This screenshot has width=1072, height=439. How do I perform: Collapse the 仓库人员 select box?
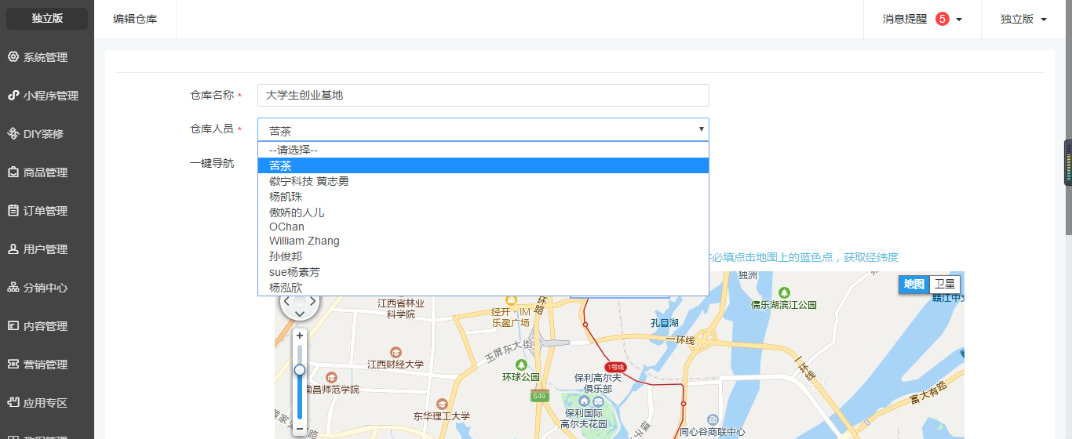point(483,129)
